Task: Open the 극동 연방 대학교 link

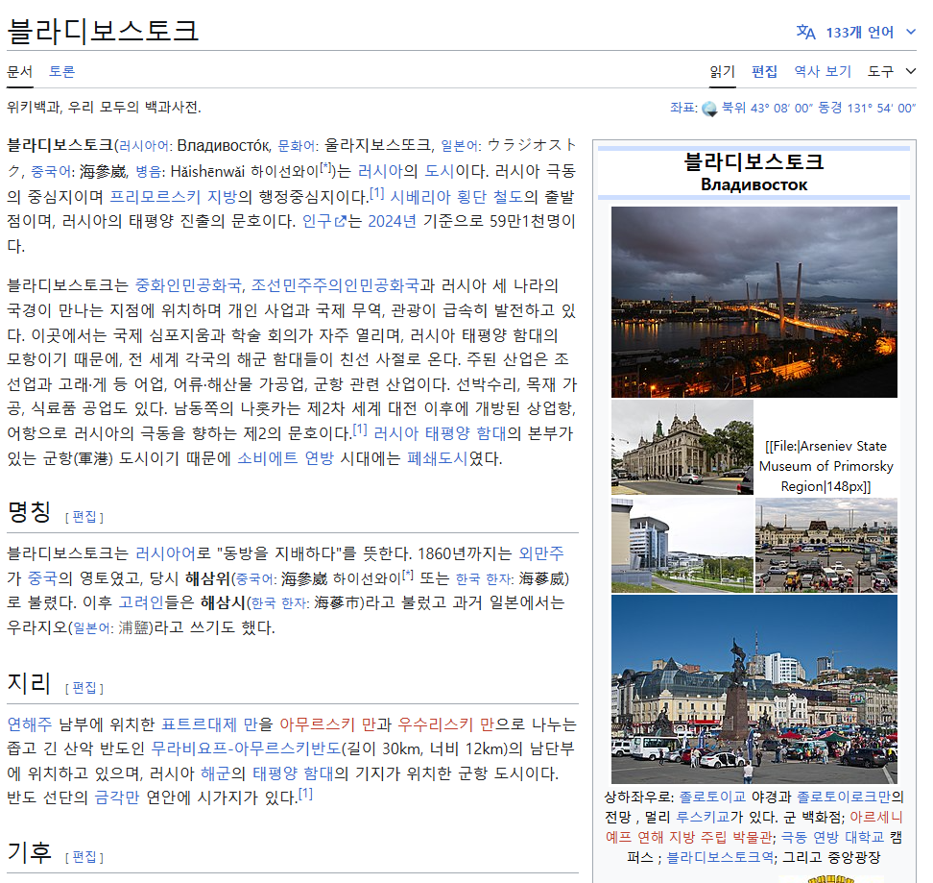Action: pyautogui.click(x=832, y=837)
